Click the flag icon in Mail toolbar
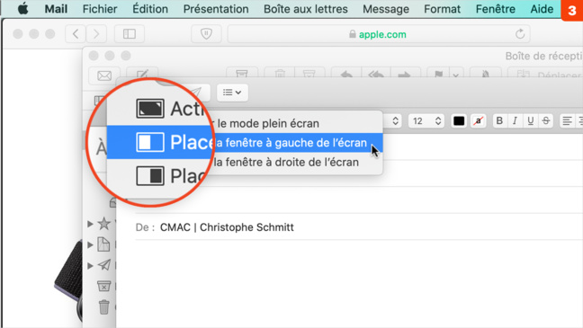This screenshot has width=583, height=328. (439, 74)
